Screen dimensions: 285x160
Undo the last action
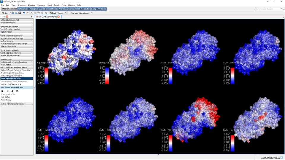point(24,13)
